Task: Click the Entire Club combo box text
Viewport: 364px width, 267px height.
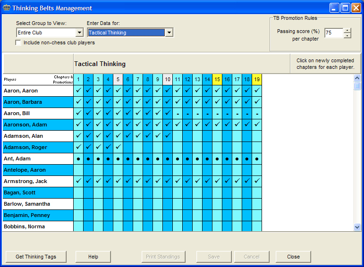Action: click(x=30, y=33)
